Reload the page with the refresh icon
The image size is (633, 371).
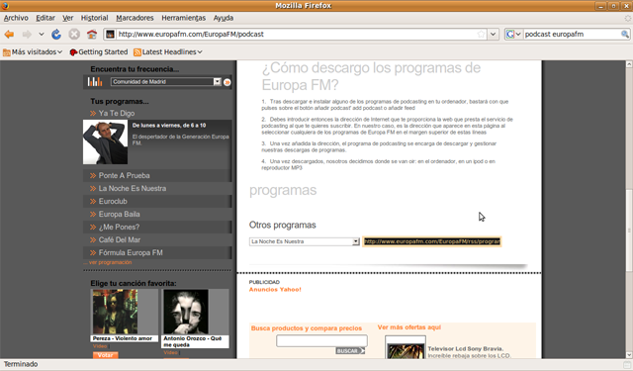pyautogui.click(x=56, y=35)
